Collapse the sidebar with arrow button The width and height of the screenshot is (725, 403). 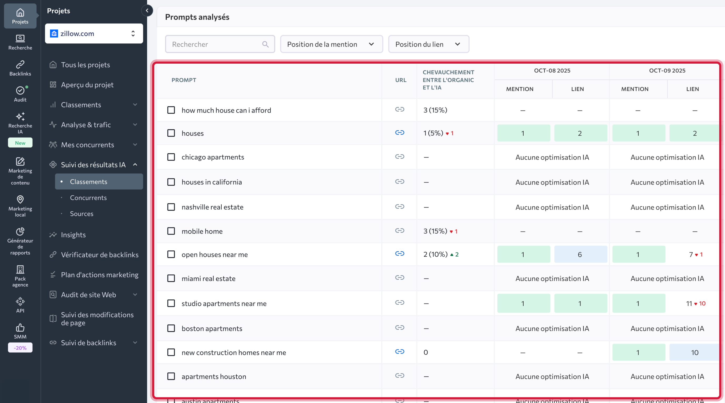(x=147, y=11)
